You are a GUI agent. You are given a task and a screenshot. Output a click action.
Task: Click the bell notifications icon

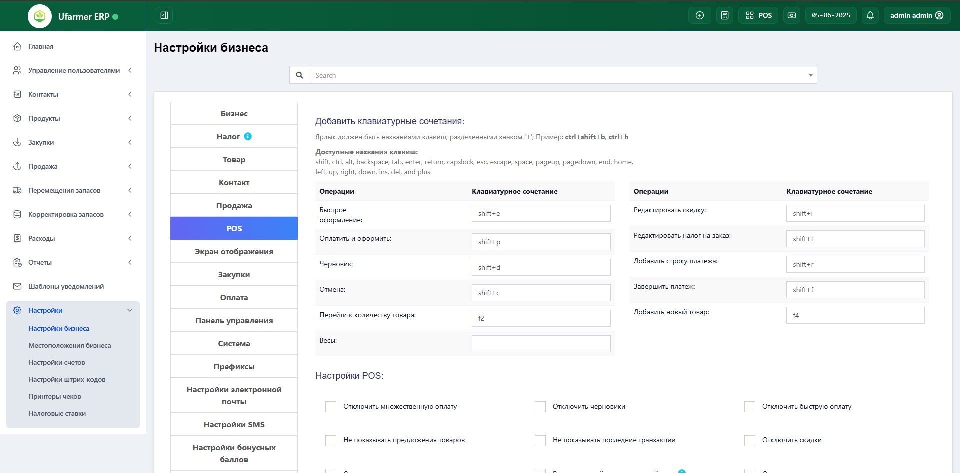870,15
